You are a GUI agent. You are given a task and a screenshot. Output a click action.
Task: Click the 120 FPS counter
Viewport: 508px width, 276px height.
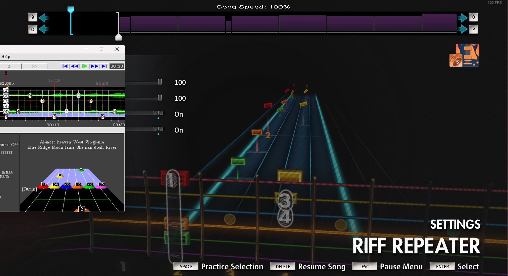494,3
